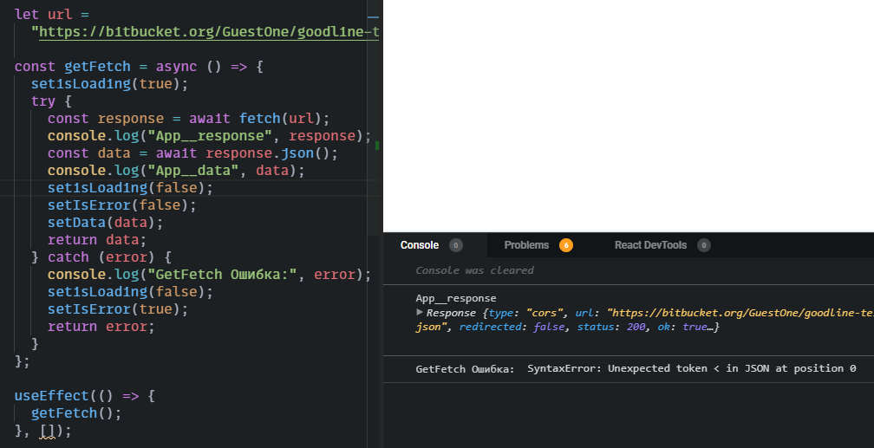Image resolution: width=874 pixels, height=448 pixels.
Task: Click the url value in Response log
Action: pyautogui.click(x=740, y=313)
